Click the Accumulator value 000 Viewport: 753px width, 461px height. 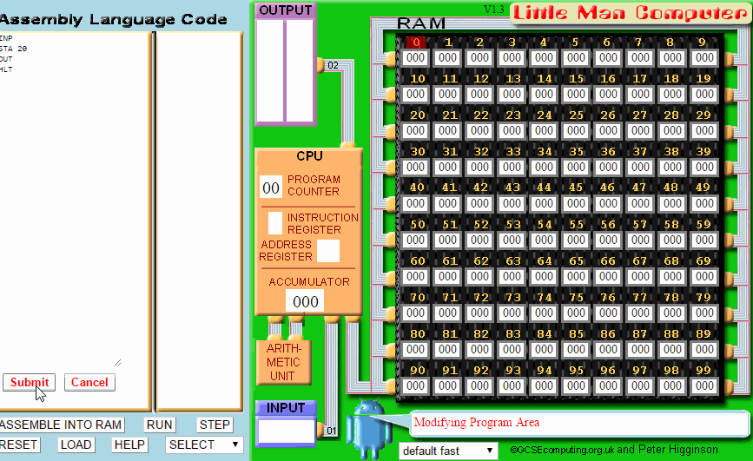pyautogui.click(x=306, y=301)
